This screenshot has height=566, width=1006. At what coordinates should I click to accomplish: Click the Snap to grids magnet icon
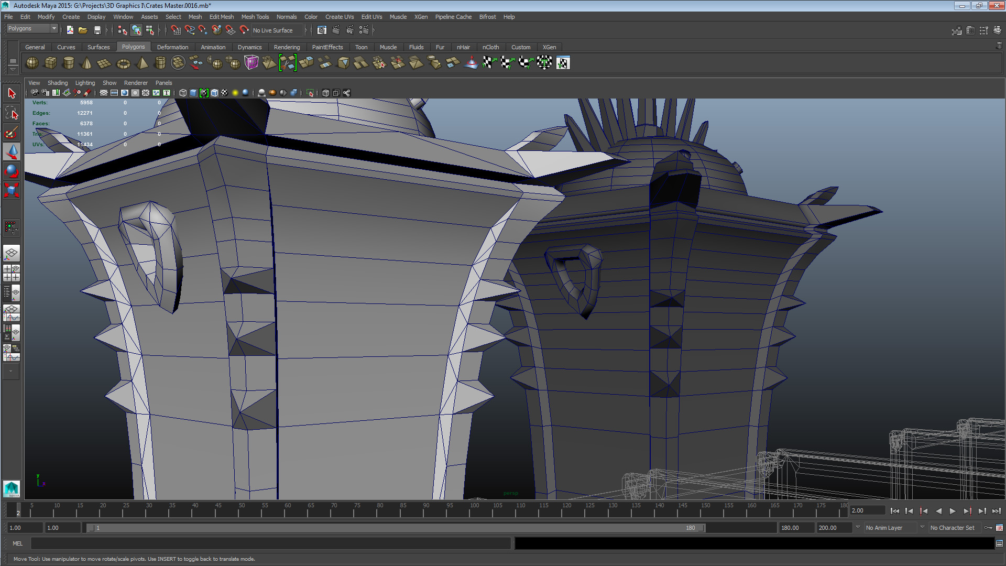pyautogui.click(x=176, y=30)
